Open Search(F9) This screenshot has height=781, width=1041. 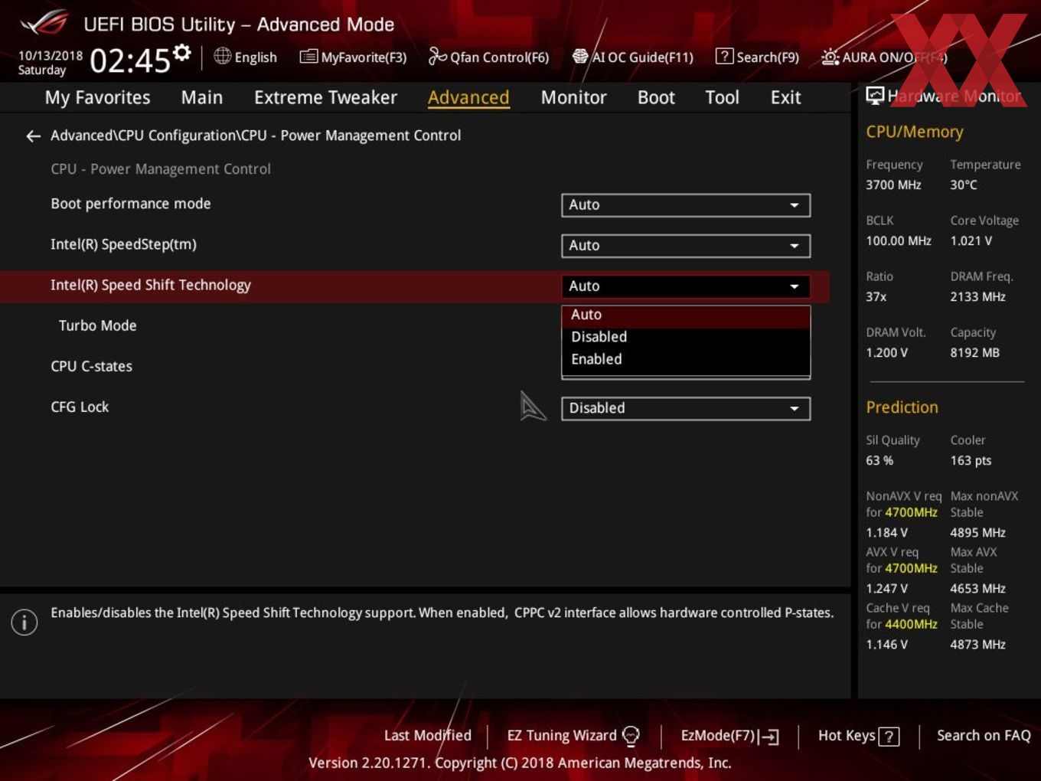tap(757, 57)
